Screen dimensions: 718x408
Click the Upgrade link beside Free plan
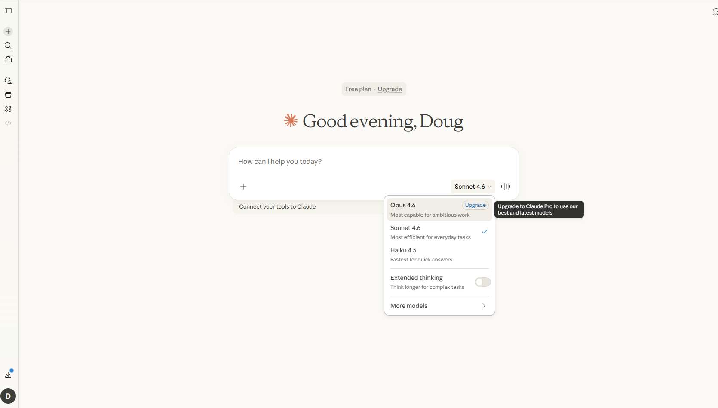pos(390,89)
